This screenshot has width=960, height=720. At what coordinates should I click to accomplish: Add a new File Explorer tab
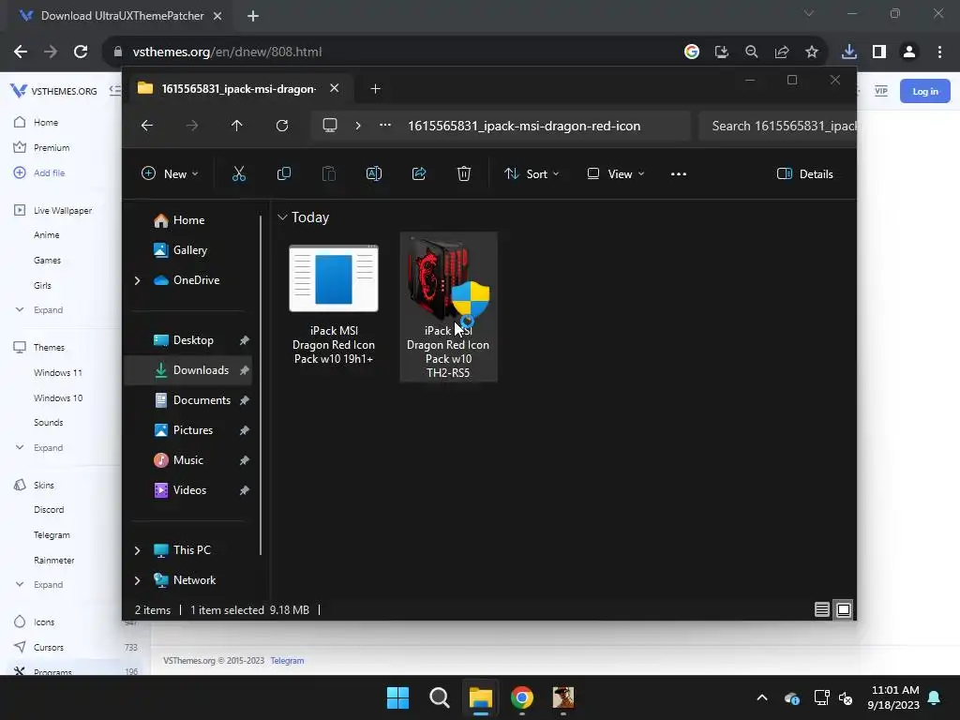[x=375, y=89]
